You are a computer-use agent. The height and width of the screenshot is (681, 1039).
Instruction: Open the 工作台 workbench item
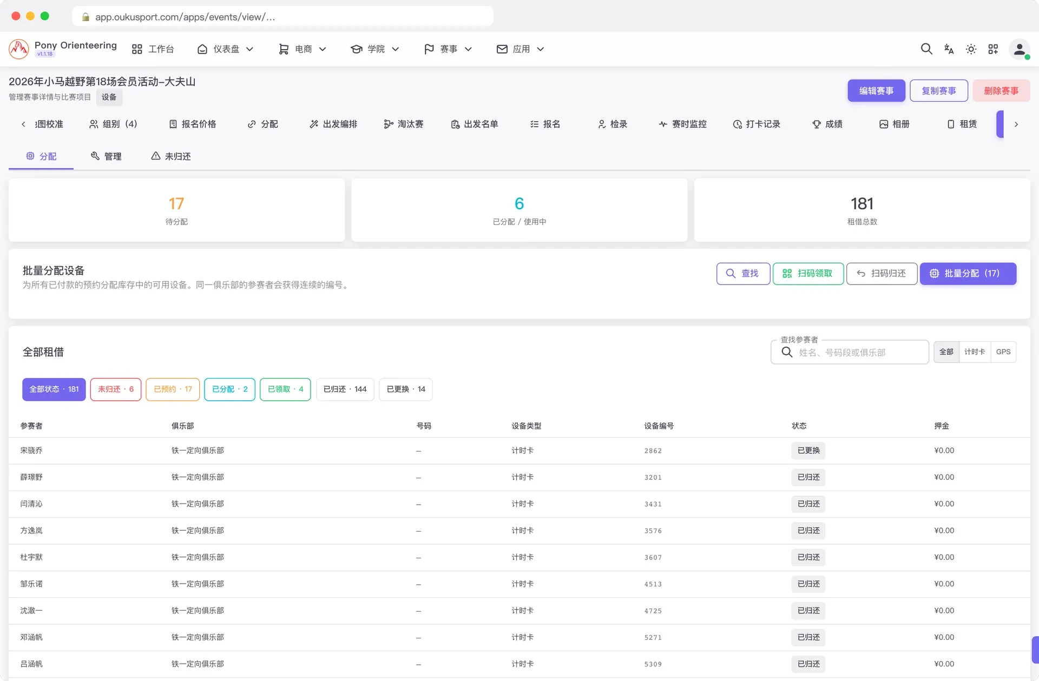pyautogui.click(x=153, y=49)
